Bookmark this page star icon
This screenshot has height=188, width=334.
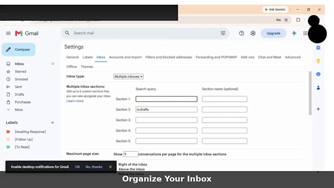coord(286,20)
